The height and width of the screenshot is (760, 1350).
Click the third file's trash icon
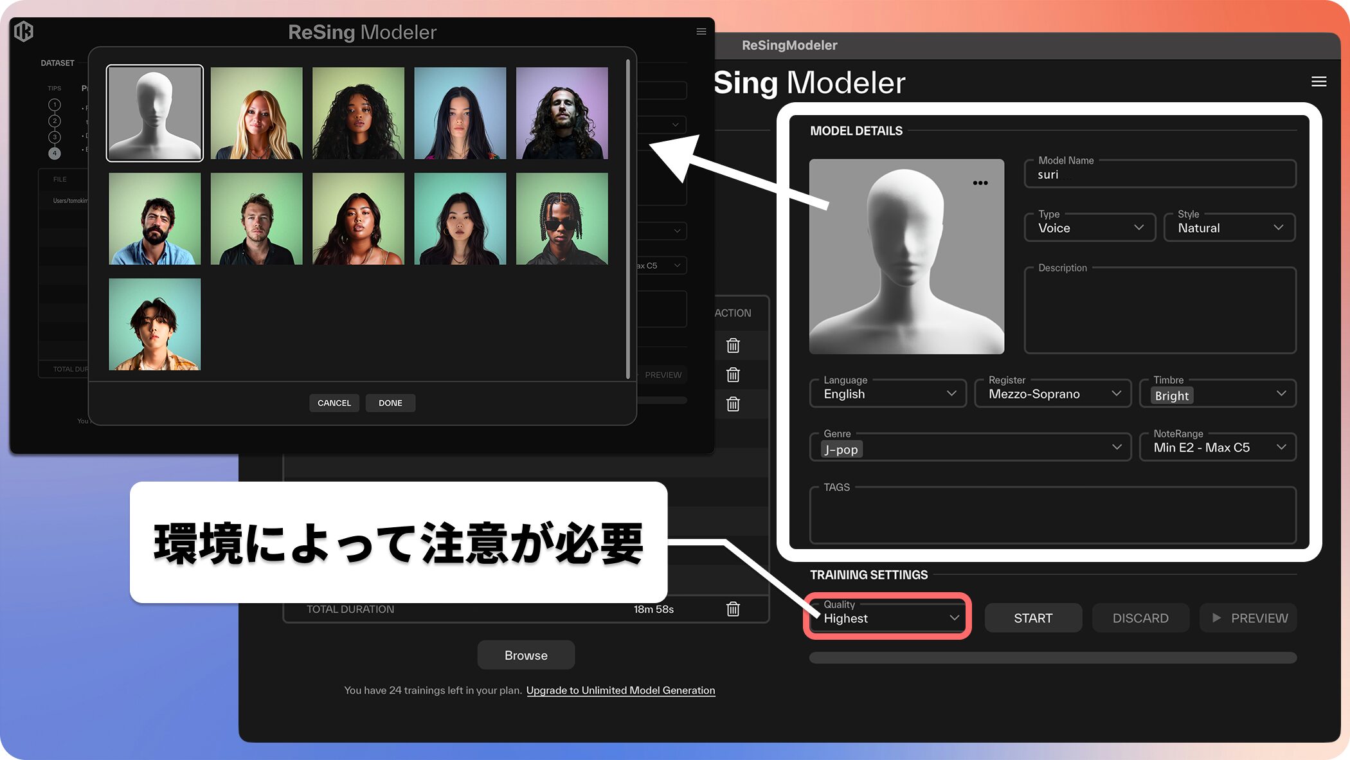(733, 404)
